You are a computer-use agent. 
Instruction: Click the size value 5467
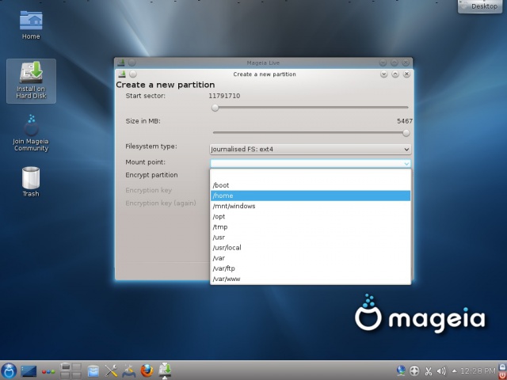pyautogui.click(x=405, y=121)
